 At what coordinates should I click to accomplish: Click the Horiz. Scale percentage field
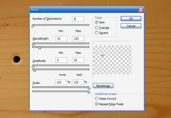coord(61,82)
